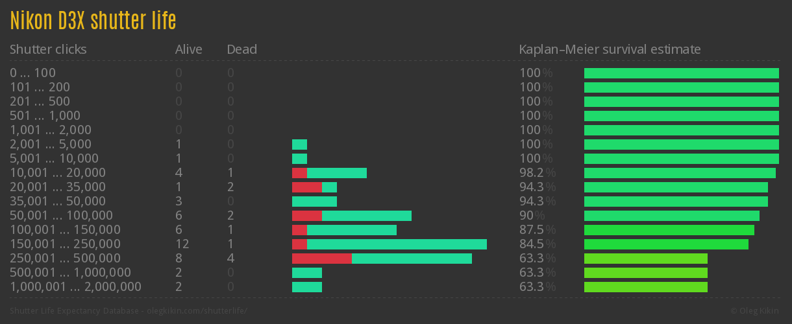Click the Dead column header

point(241,49)
